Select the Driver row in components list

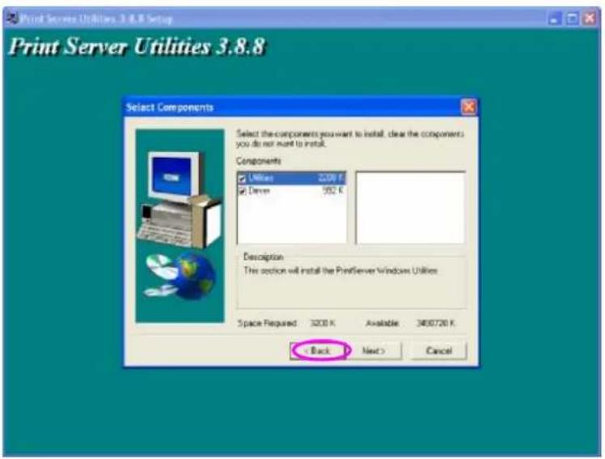(291, 191)
